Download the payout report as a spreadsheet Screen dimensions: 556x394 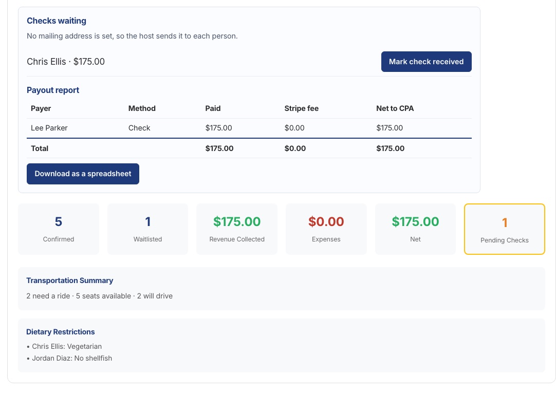(x=83, y=174)
